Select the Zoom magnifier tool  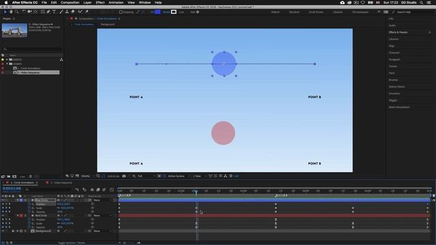17,12
